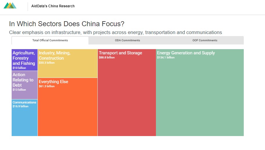Click the Action Relating to Debt block

click(x=24, y=85)
